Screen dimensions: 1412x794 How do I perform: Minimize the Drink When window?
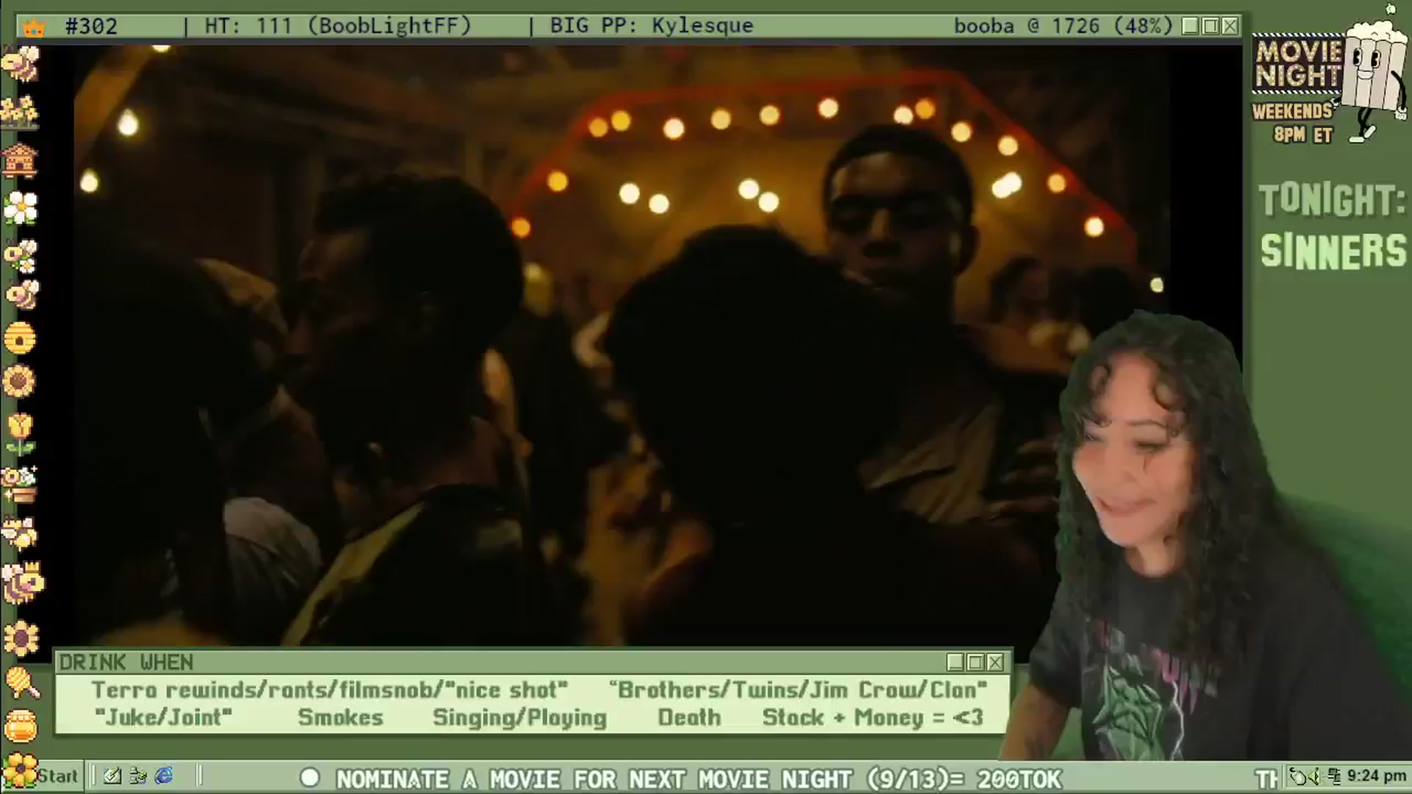point(955,662)
